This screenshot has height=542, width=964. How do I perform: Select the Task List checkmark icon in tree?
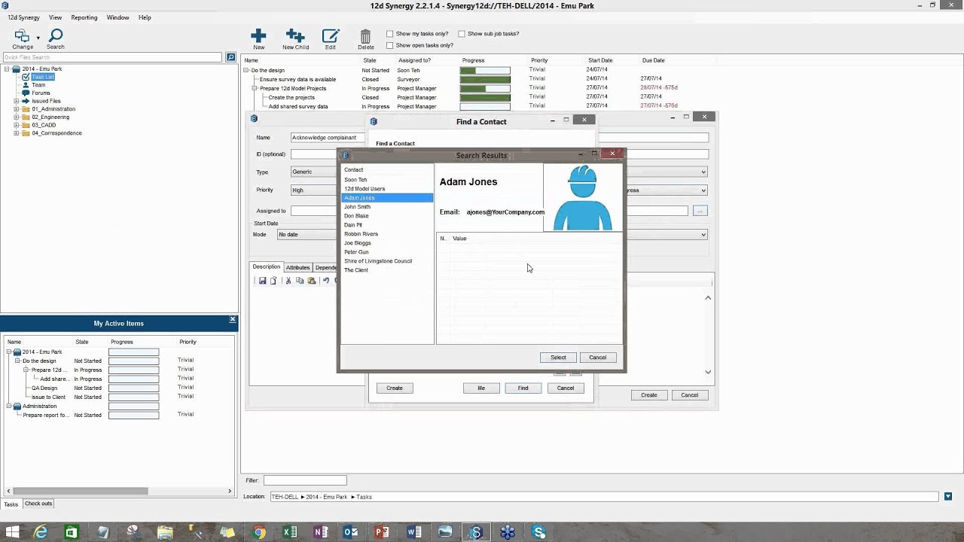[26, 77]
